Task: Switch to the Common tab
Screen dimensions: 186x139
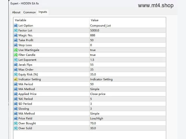Action: coord(30,12)
